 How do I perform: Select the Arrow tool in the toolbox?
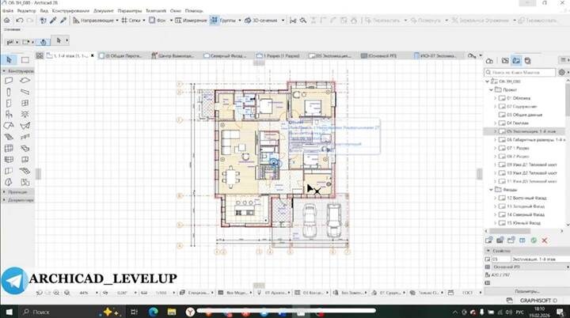pyautogui.click(x=9, y=60)
